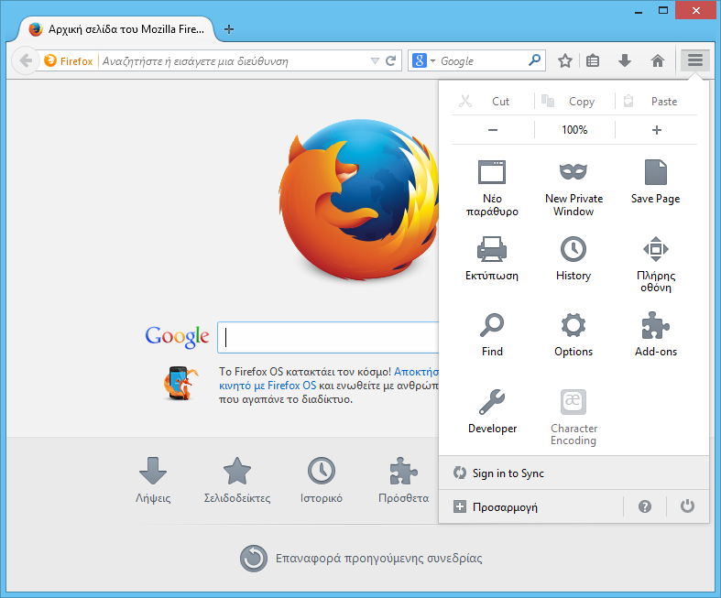Click Επαναφορά προηγούμενης συνεδρίας restore session

pos(361,558)
